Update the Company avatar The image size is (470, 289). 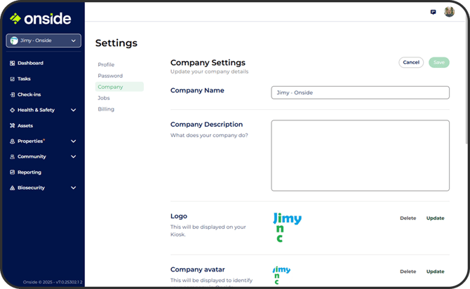pyautogui.click(x=435, y=272)
